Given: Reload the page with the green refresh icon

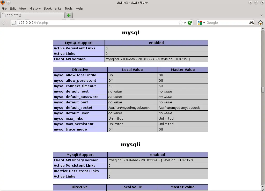Looking at the screenshot, I should pyautogui.click(x=190, y=23).
